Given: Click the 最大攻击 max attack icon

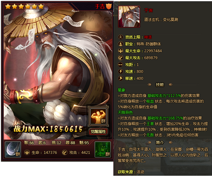Looking at the screenshot, I should [121, 58].
